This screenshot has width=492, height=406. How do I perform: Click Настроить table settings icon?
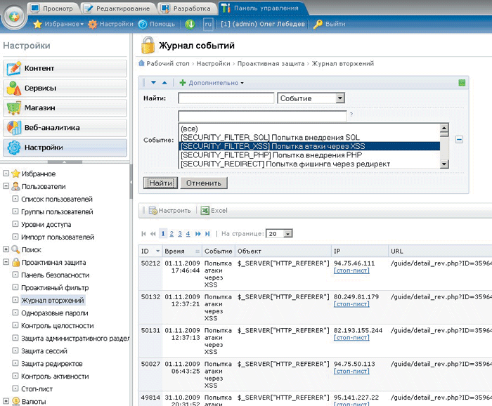pyautogui.click(x=152, y=210)
